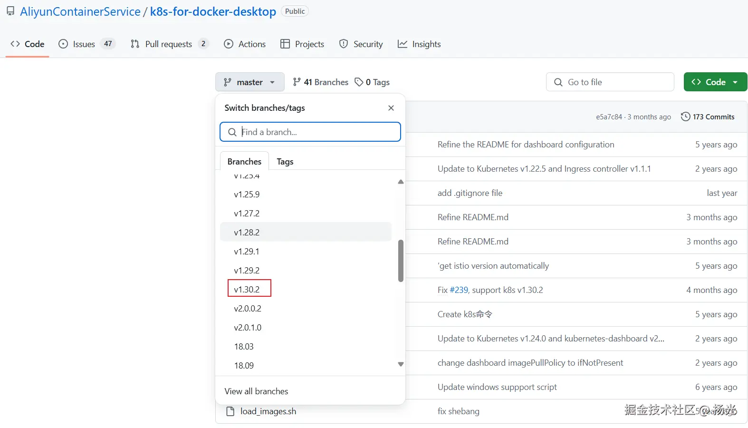Image resolution: width=748 pixels, height=428 pixels.
Task: Click the file icon beside load_images.sh
Action: (230, 411)
